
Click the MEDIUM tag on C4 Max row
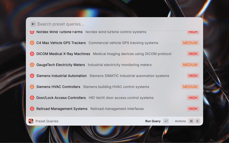coord(190,43)
